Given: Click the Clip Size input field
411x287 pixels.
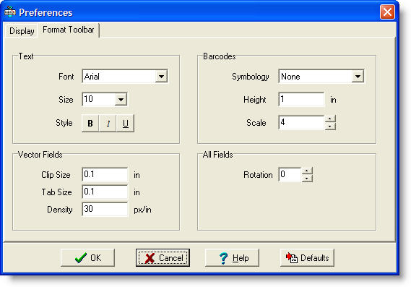Looking at the screenshot, I should pos(105,174).
